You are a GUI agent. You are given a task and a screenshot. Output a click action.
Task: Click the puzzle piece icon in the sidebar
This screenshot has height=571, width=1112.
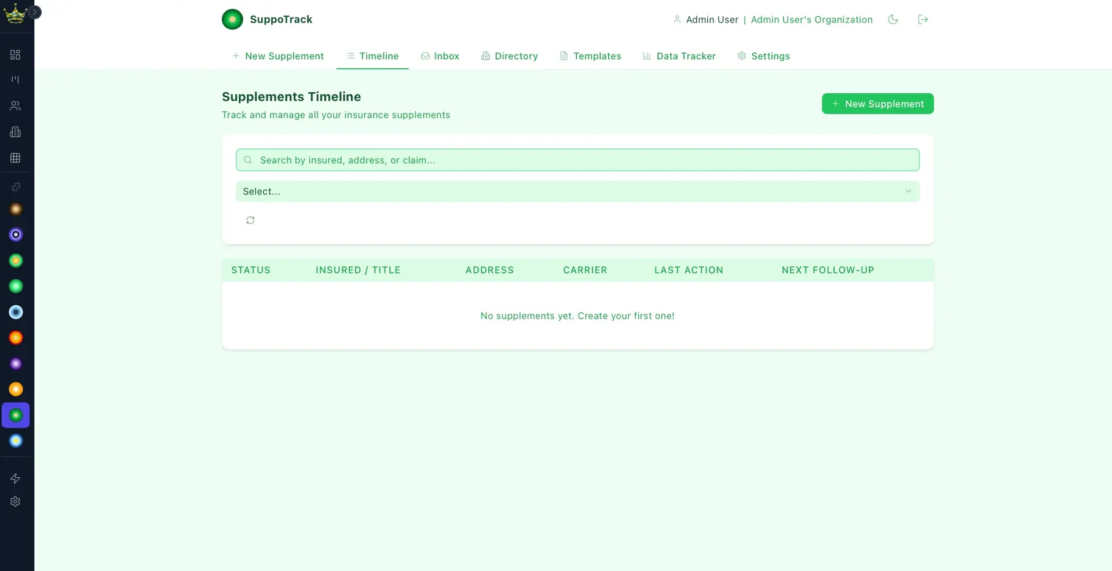16,187
